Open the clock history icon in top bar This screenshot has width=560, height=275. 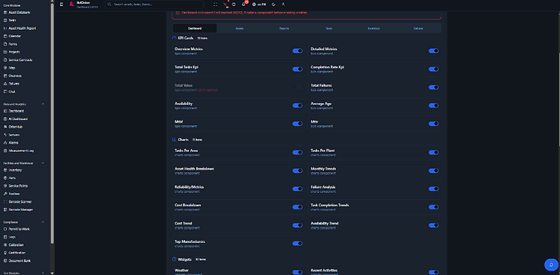pyautogui.click(x=234, y=4)
